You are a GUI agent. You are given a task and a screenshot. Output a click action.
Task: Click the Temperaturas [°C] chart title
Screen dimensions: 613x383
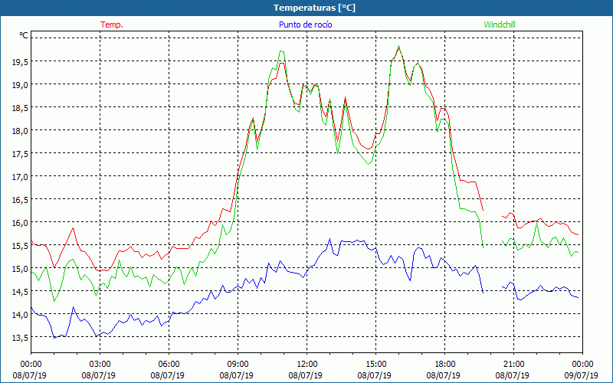[x=314, y=8]
